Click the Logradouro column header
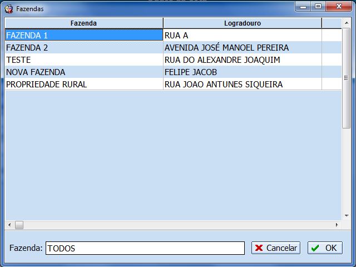The image size is (356, 267). coord(242,23)
